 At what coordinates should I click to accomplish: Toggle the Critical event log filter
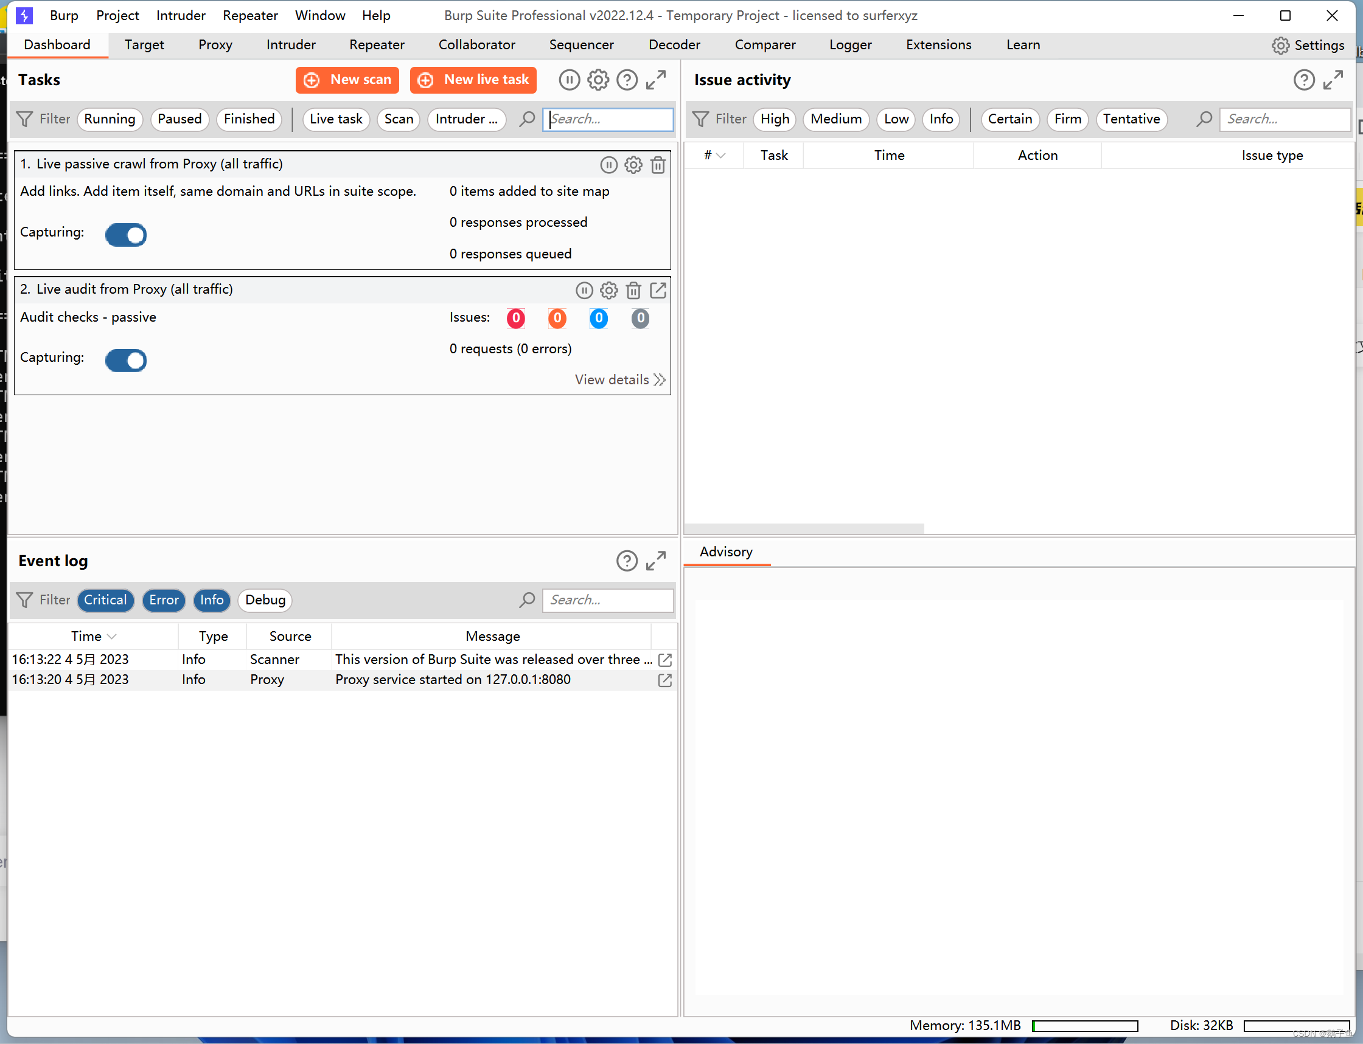(105, 600)
